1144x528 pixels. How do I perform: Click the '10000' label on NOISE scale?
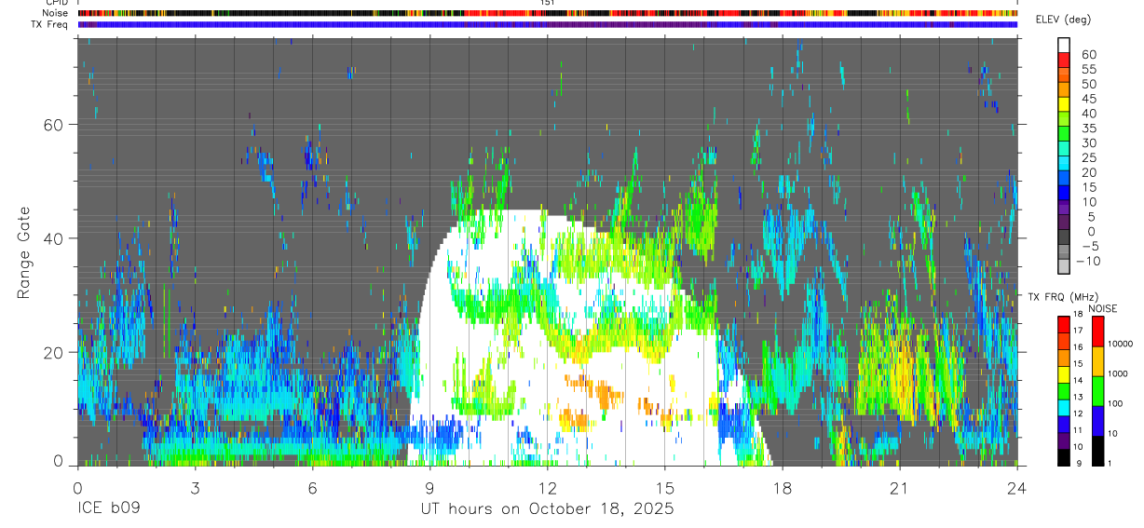[1121, 344]
